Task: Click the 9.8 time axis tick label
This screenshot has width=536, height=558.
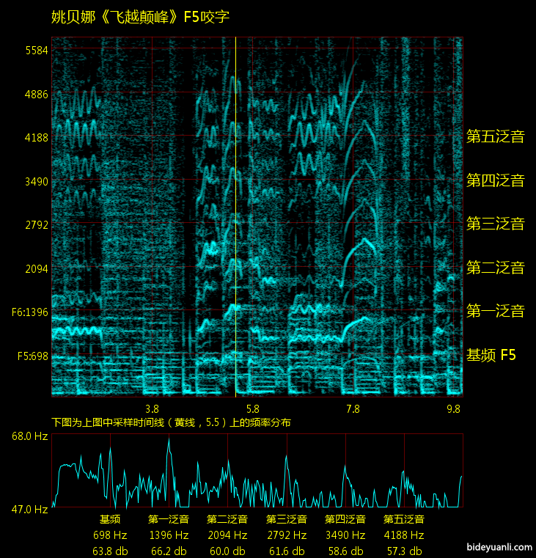Action: tap(453, 408)
